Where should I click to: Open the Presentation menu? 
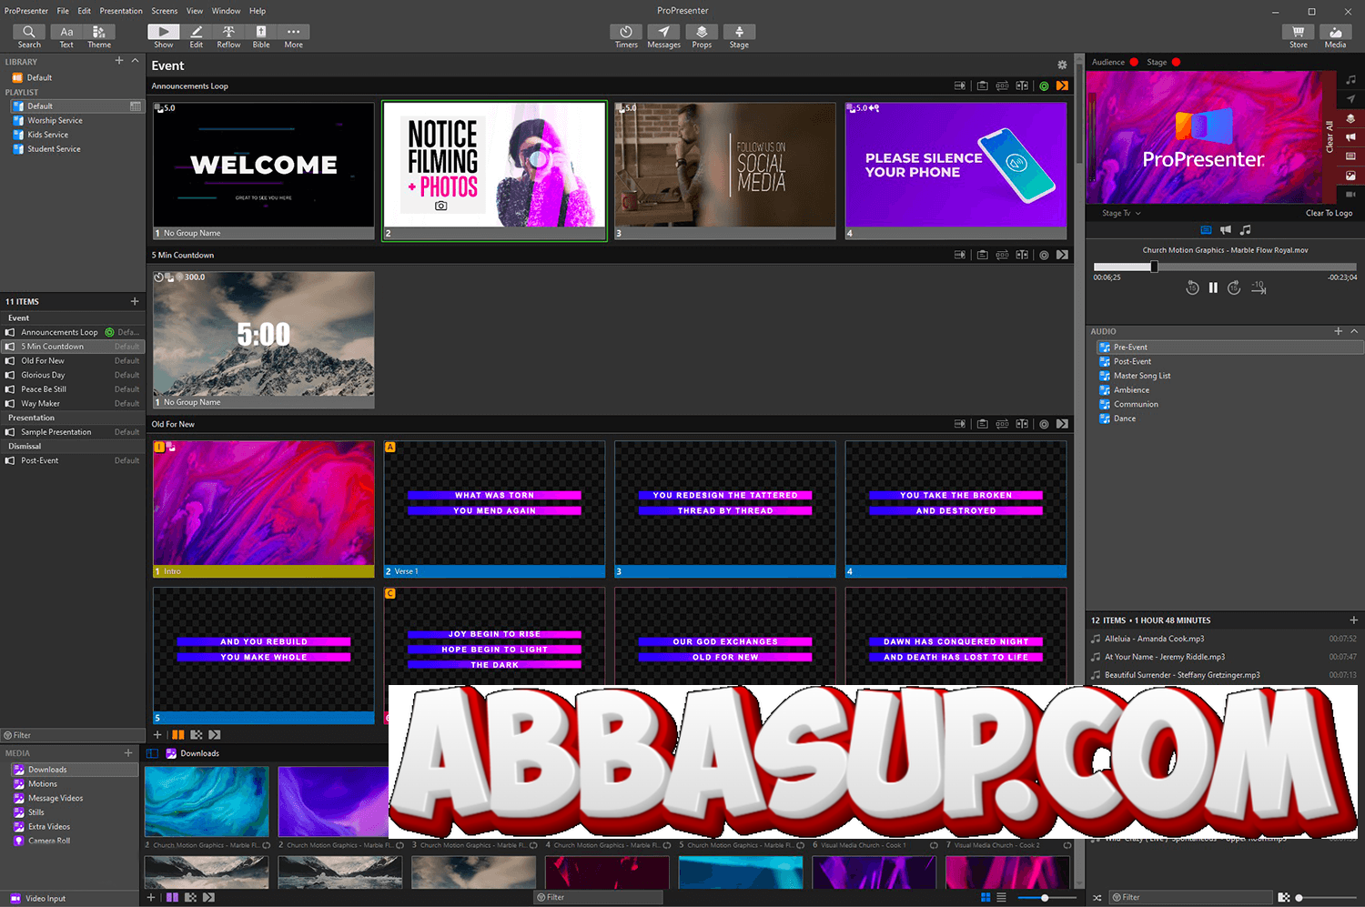click(x=121, y=11)
